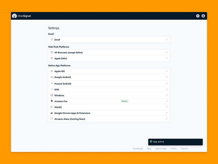218x164 pixels.
Task: Open the Blog footer link
Action: coord(149,149)
